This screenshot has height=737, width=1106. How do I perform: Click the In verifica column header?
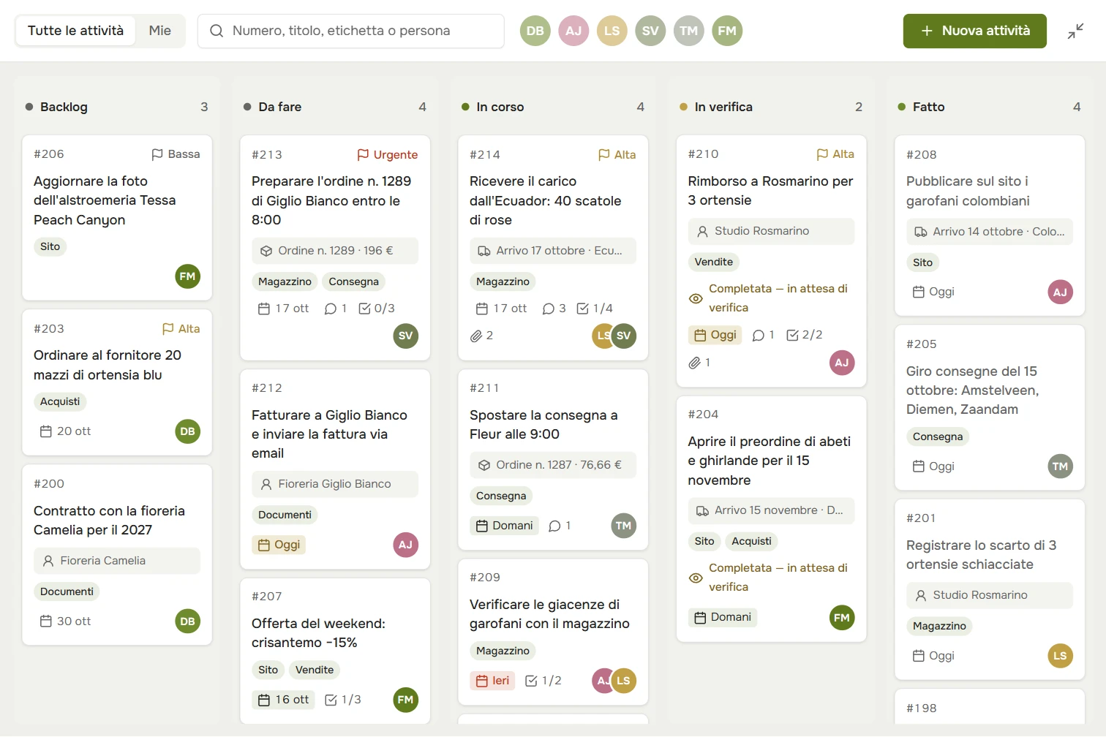pos(771,107)
